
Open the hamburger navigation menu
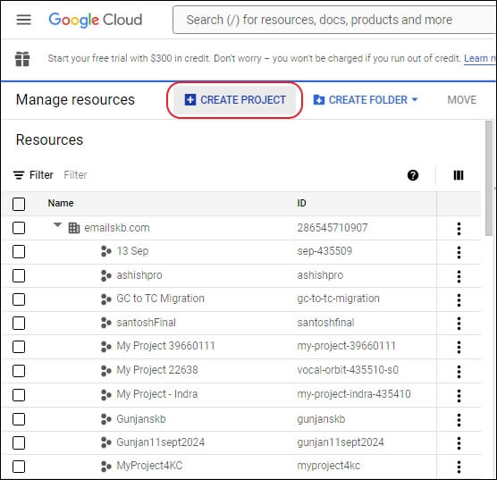click(x=24, y=20)
